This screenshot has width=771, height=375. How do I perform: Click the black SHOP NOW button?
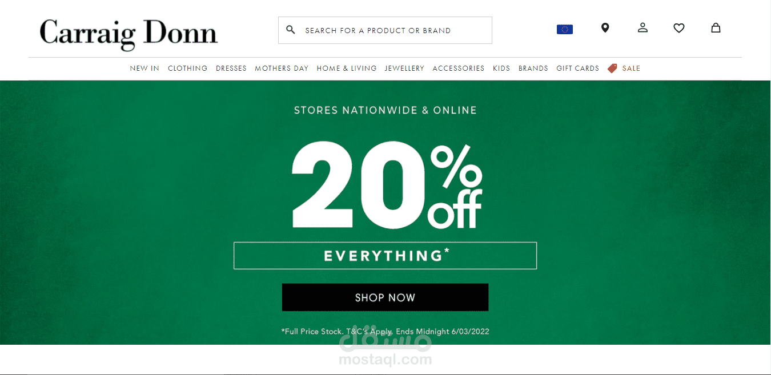[385, 297]
